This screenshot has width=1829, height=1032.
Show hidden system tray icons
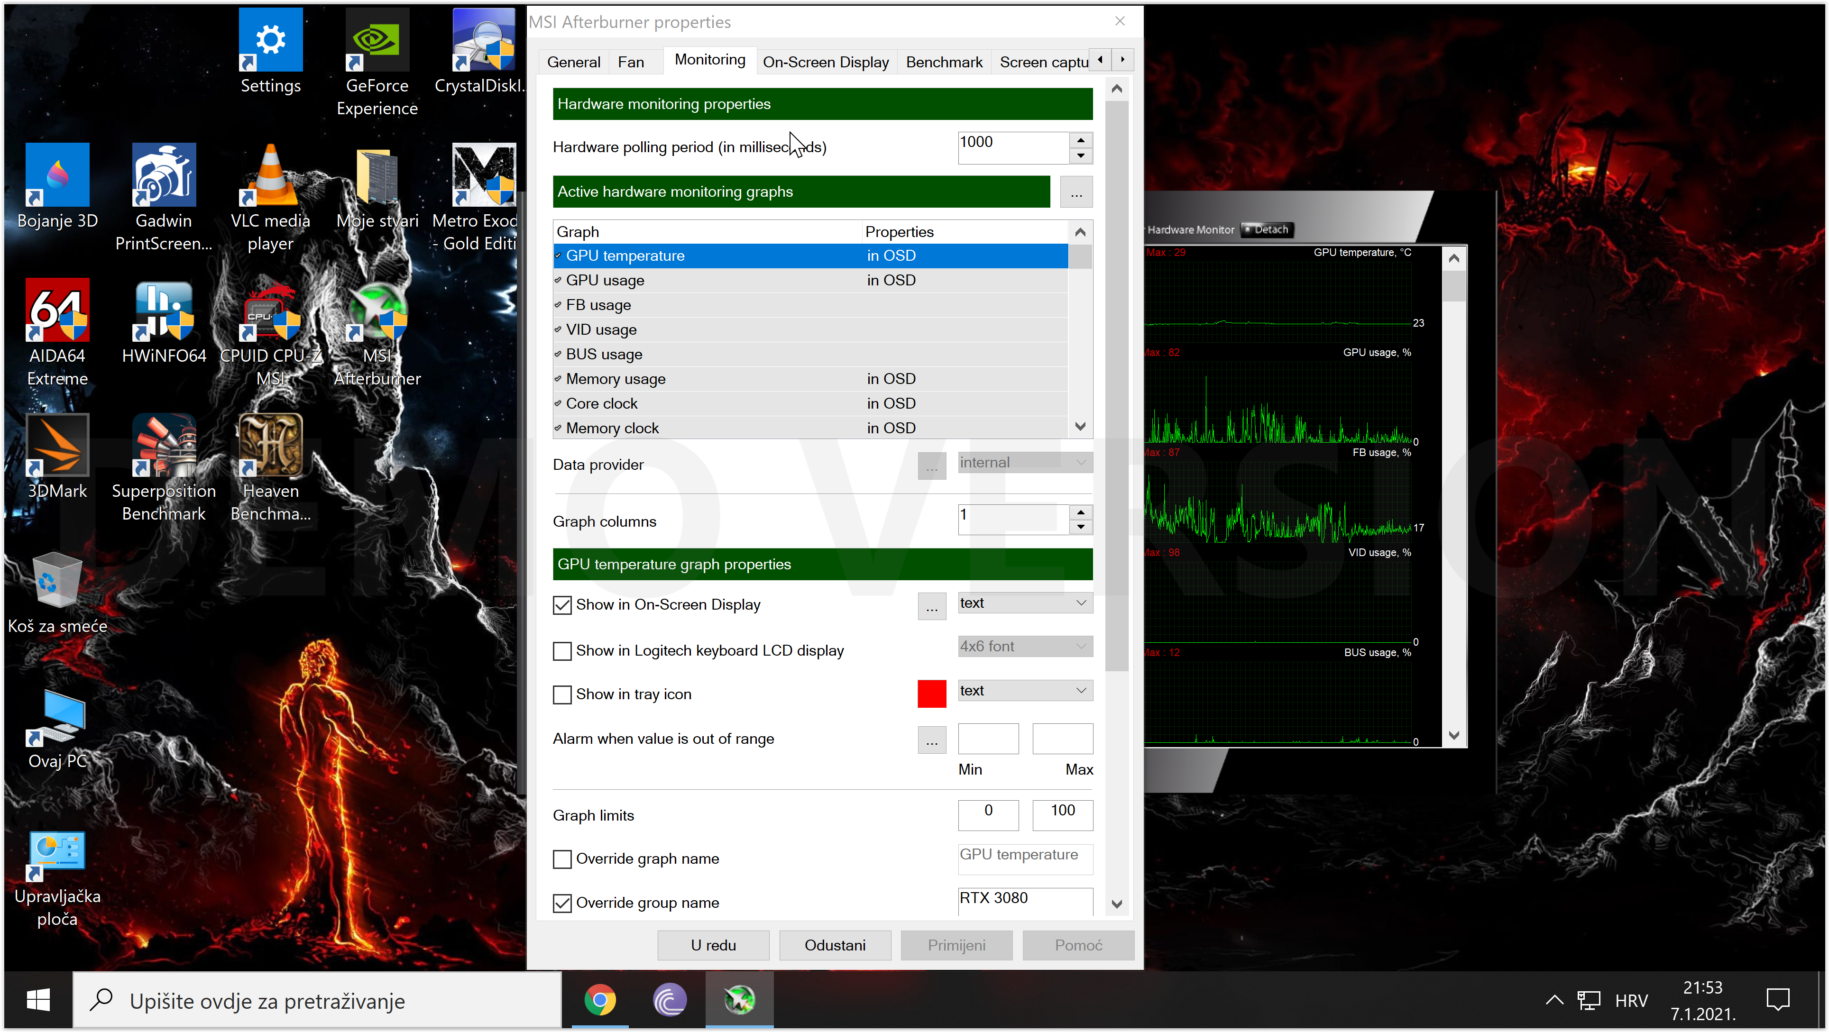[x=1554, y=1001]
